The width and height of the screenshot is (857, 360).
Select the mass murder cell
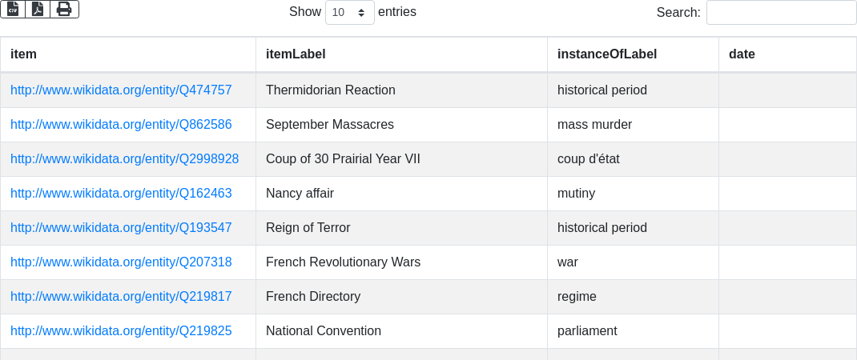coord(633,125)
